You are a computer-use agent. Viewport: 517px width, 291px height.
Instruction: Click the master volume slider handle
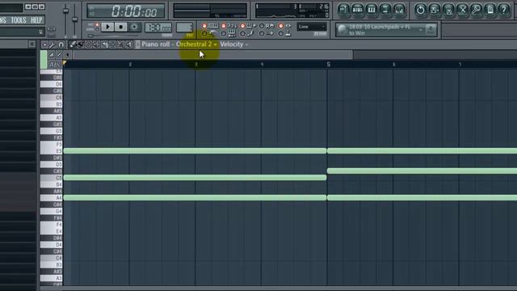(x=66, y=11)
